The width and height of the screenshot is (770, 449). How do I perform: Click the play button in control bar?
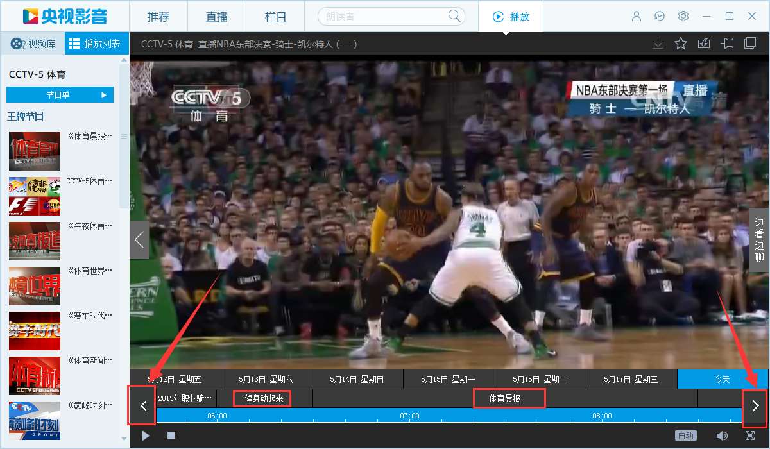tap(146, 436)
